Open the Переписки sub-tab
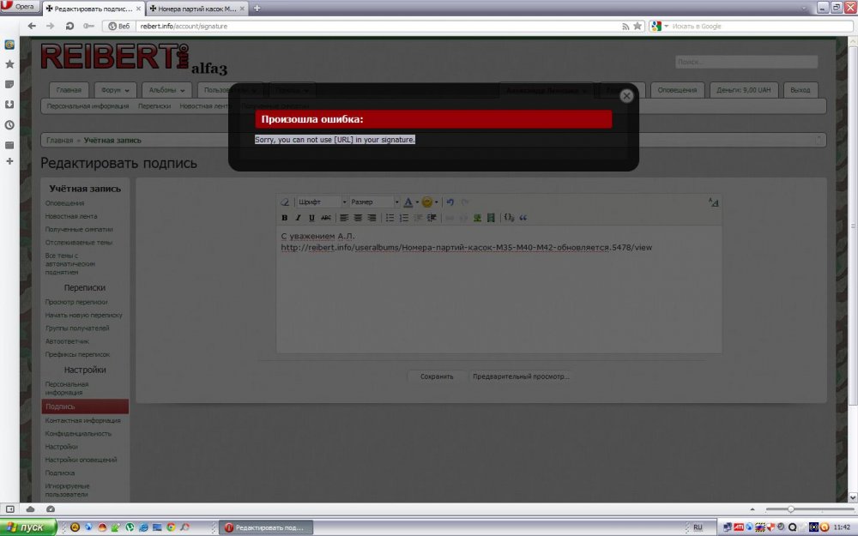This screenshot has width=858, height=536. [154, 106]
